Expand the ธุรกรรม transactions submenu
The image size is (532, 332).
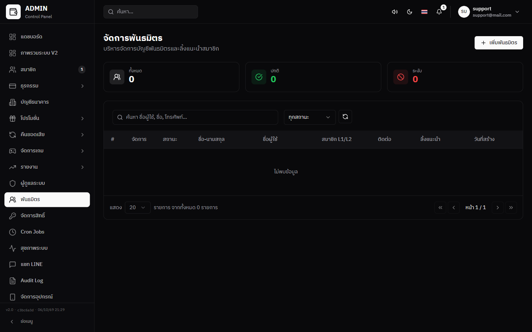coord(47,86)
